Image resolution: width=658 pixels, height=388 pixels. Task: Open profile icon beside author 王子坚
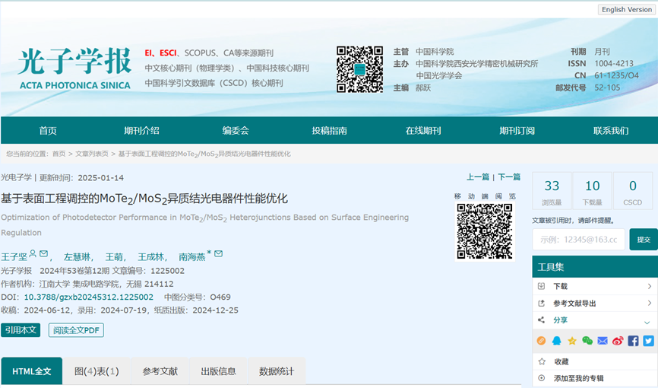point(33,254)
